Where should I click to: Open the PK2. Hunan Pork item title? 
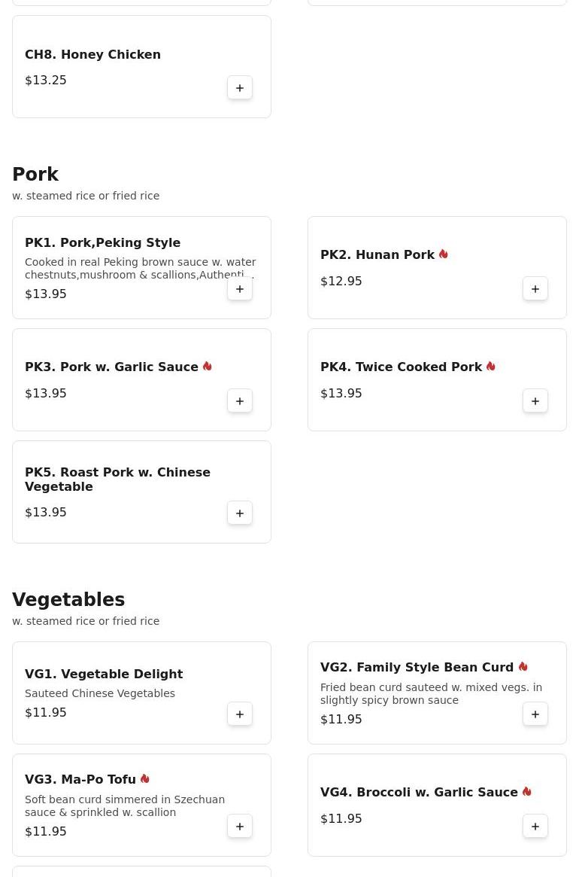pos(377,255)
